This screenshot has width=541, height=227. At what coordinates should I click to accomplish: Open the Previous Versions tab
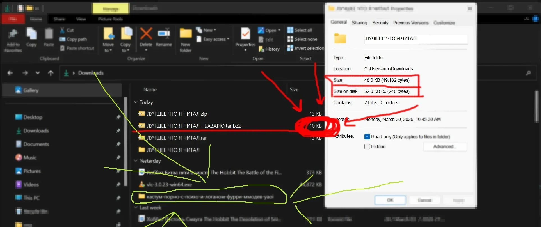point(411,23)
